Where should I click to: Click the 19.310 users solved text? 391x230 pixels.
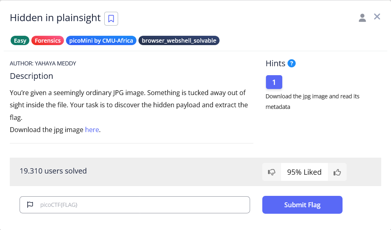(53, 171)
